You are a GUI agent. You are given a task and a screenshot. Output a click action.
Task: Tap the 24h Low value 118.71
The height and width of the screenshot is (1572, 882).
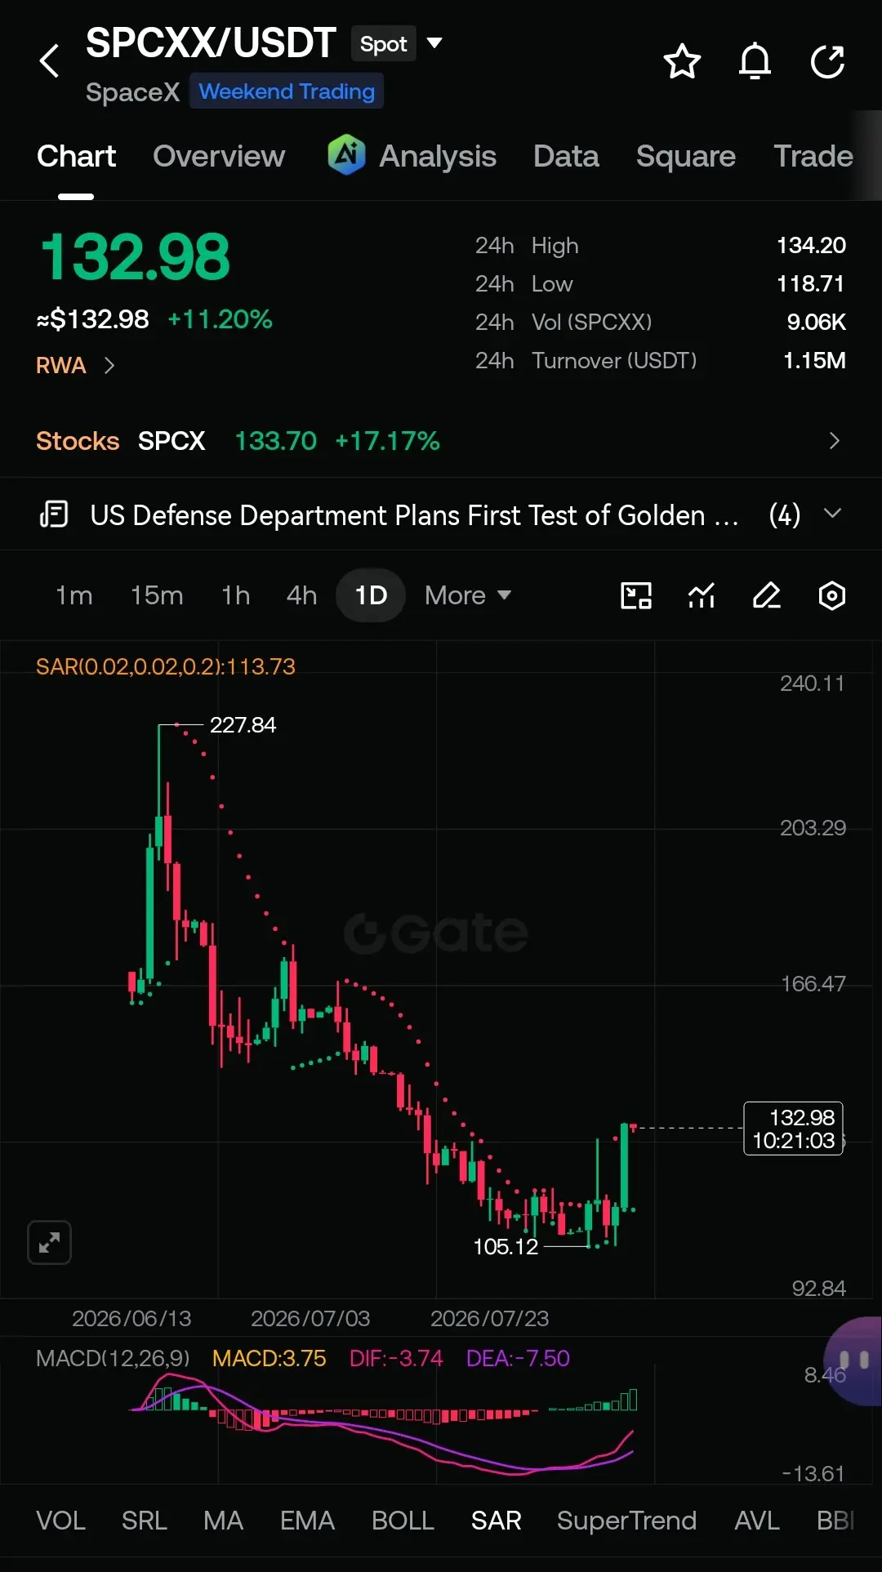pos(811,283)
